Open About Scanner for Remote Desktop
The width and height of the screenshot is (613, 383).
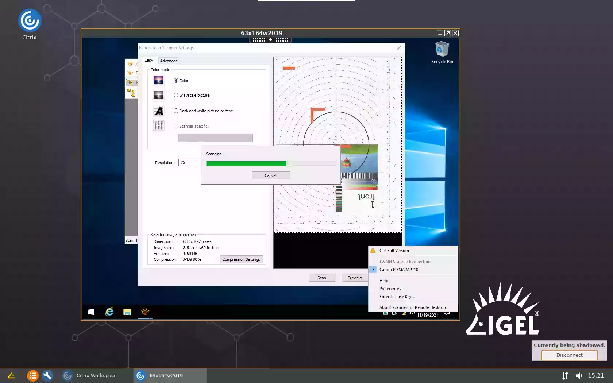click(x=413, y=307)
